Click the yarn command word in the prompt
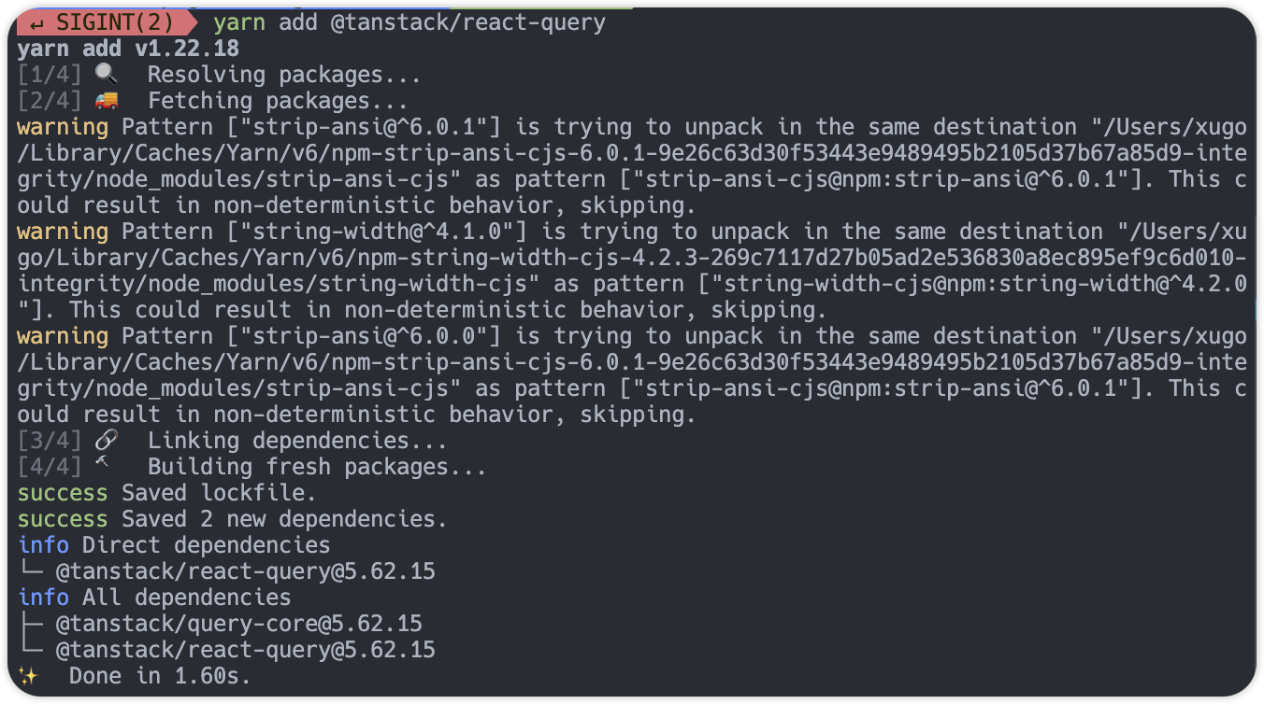Screen dimensions: 1264x704 coord(239,22)
